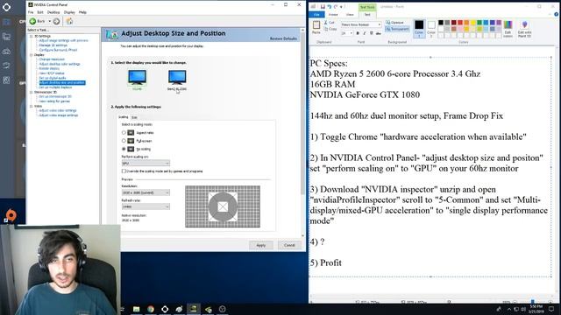The width and height of the screenshot is (561, 315).
Task: Select Full-screen scaling mode
Action: point(124,141)
